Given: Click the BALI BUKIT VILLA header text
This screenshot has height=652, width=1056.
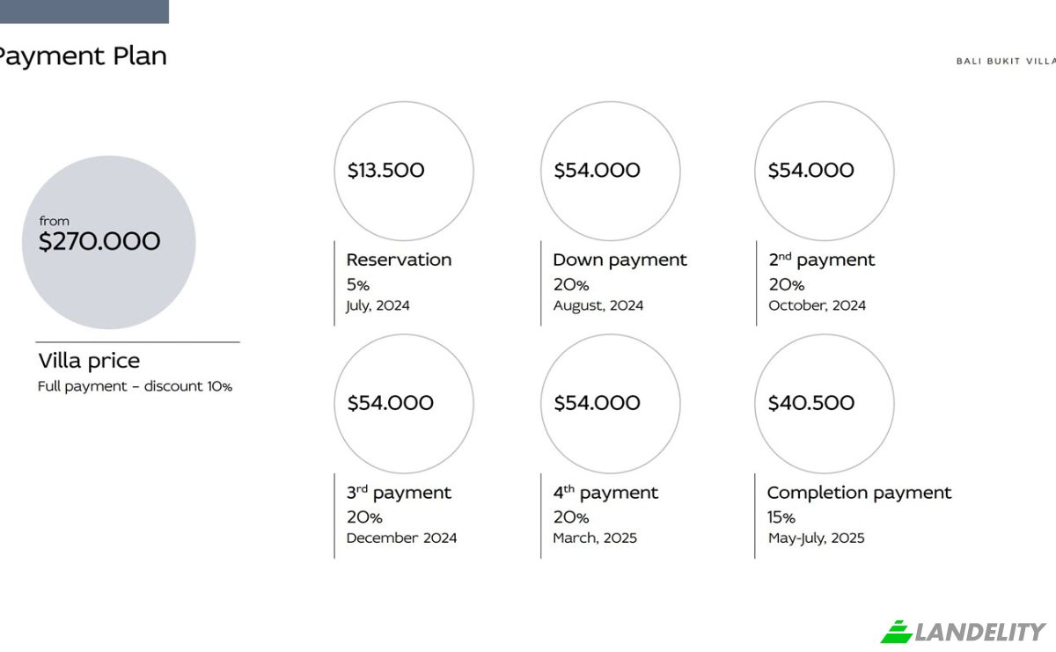Looking at the screenshot, I should pyautogui.click(x=1006, y=62).
